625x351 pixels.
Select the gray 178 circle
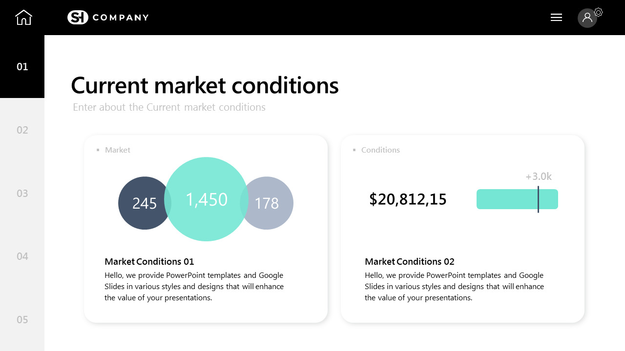click(270, 203)
